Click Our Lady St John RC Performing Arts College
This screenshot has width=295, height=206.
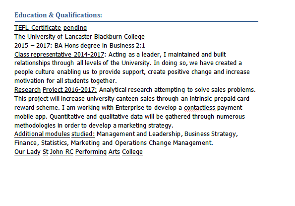point(79,152)
